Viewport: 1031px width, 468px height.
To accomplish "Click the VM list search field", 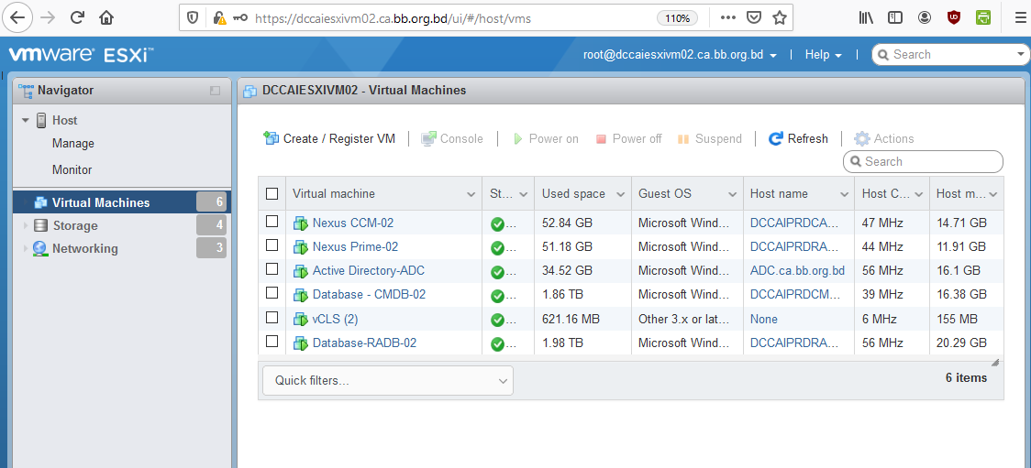I will (x=923, y=161).
